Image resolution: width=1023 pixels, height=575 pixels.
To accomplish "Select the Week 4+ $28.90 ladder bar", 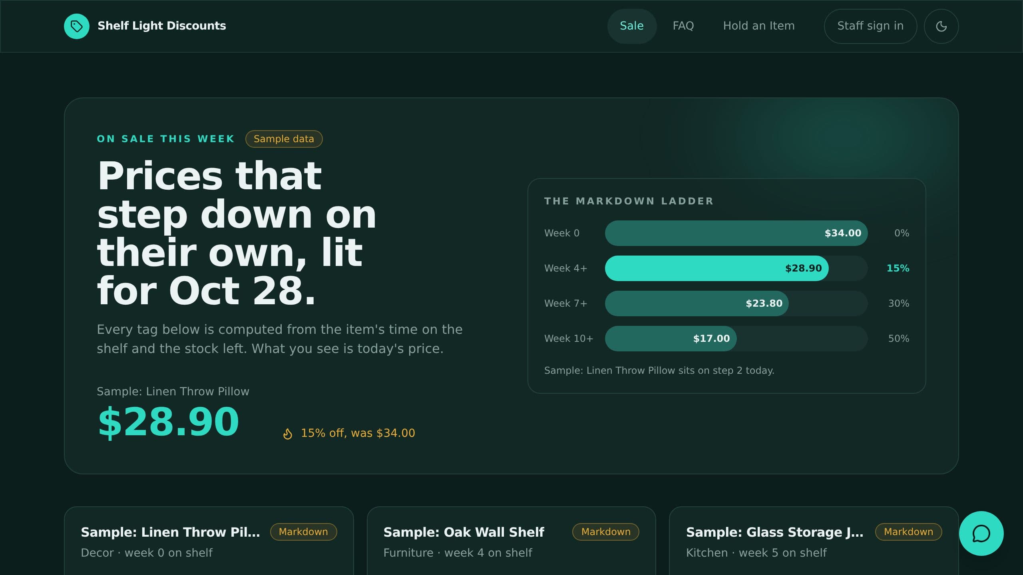I will click(x=716, y=268).
